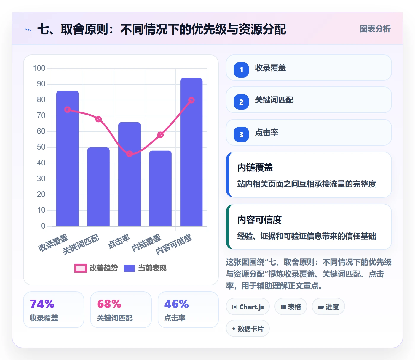
Task: Click the 当前表现 legend label
Action: click(x=152, y=268)
